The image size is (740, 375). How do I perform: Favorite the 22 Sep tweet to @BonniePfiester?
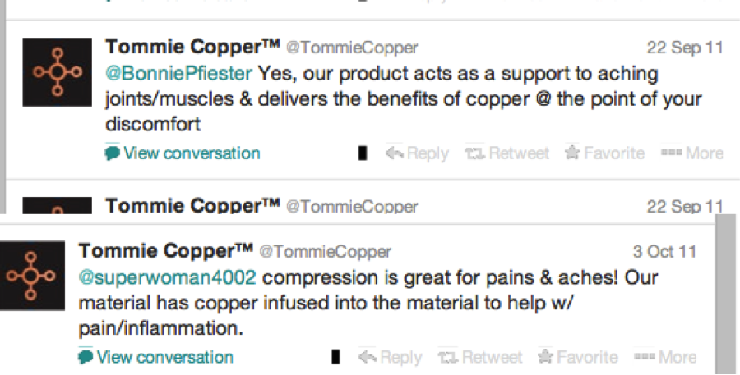pyautogui.click(x=605, y=153)
